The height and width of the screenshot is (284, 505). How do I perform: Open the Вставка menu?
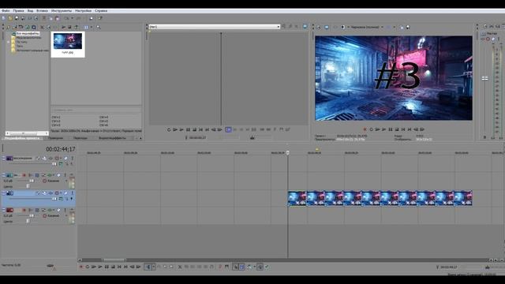tap(42, 11)
